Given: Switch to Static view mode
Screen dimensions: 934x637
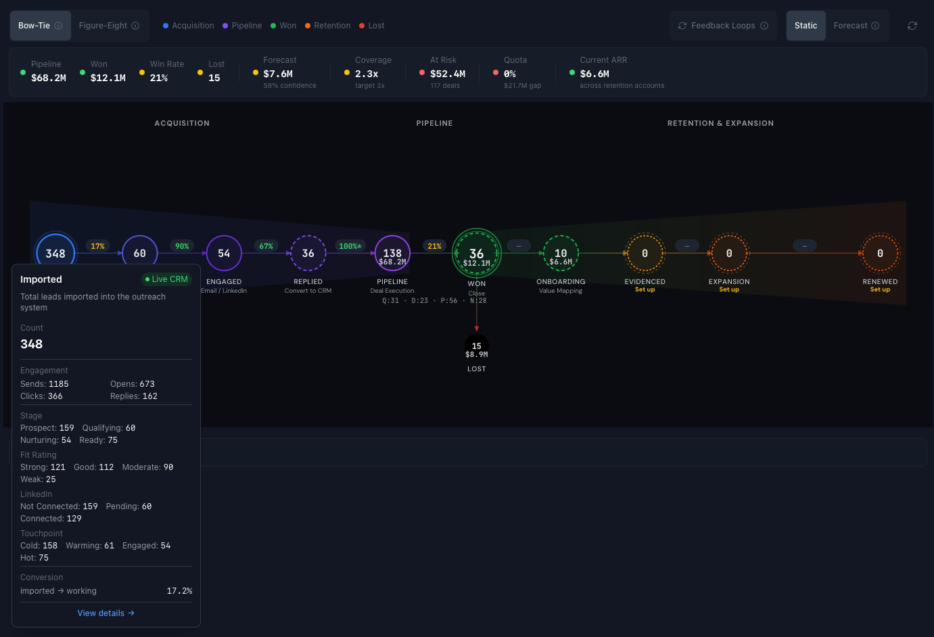Looking at the screenshot, I should click(805, 26).
